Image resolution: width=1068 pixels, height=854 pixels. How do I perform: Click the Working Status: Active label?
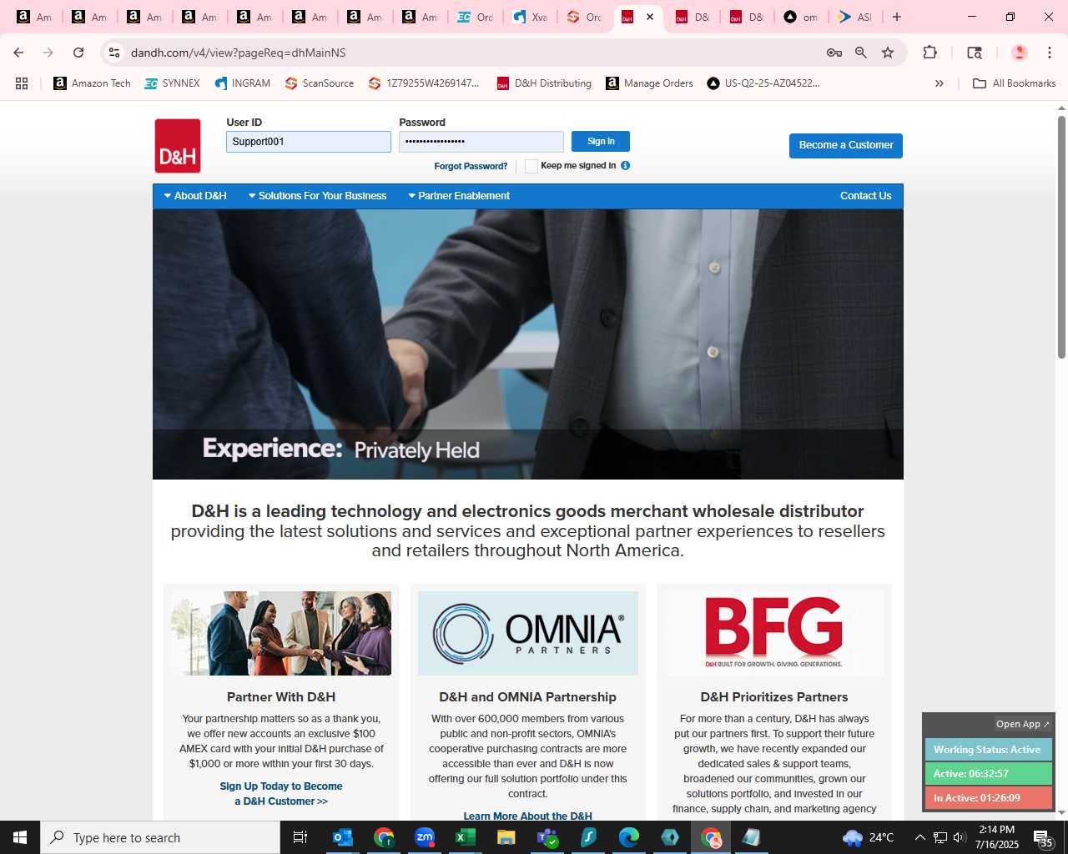(x=988, y=749)
